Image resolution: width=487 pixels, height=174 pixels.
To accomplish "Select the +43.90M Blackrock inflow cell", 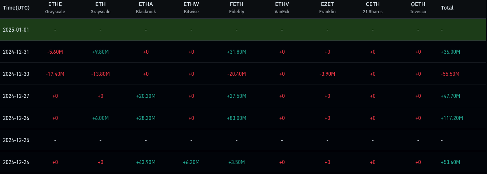I will (146, 162).
